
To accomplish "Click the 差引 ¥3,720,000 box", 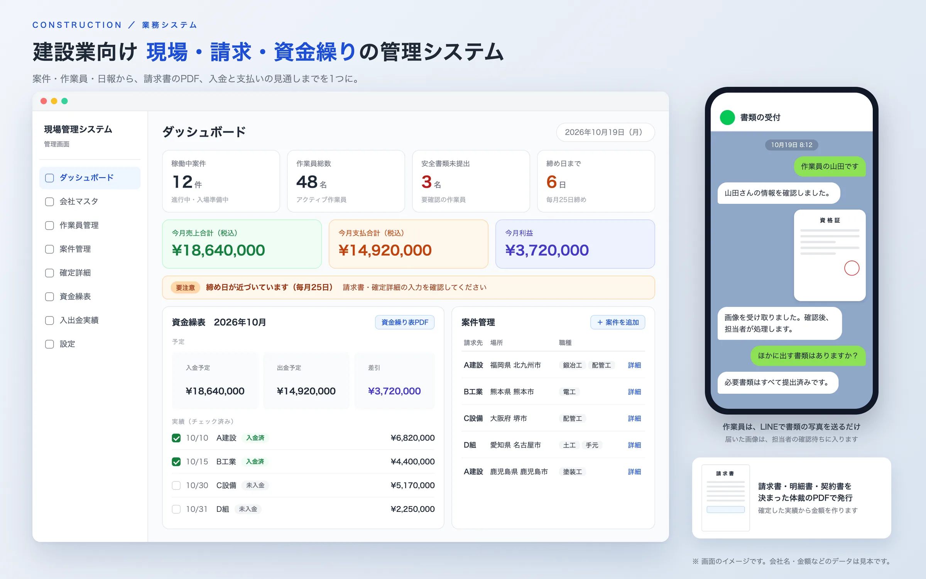I will (394, 381).
